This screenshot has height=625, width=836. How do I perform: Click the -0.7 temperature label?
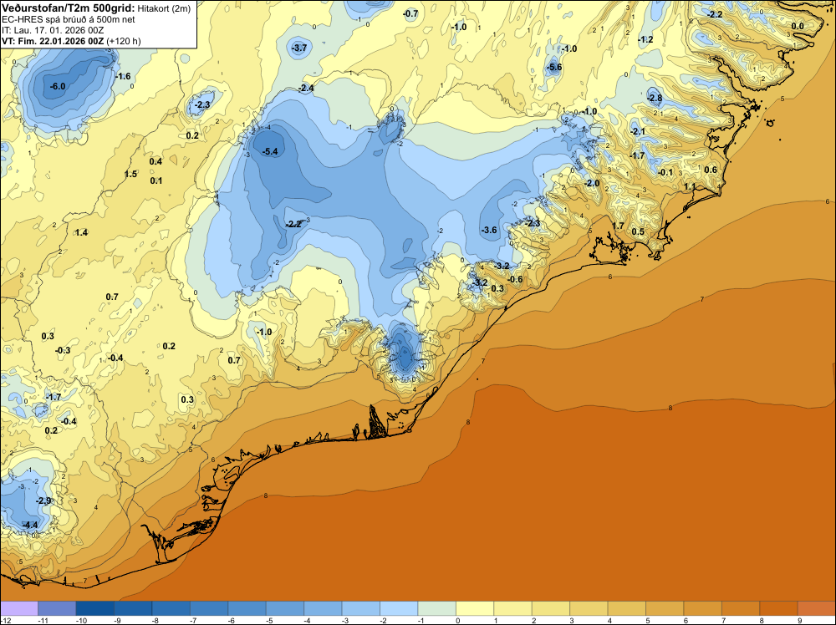(x=410, y=14)
